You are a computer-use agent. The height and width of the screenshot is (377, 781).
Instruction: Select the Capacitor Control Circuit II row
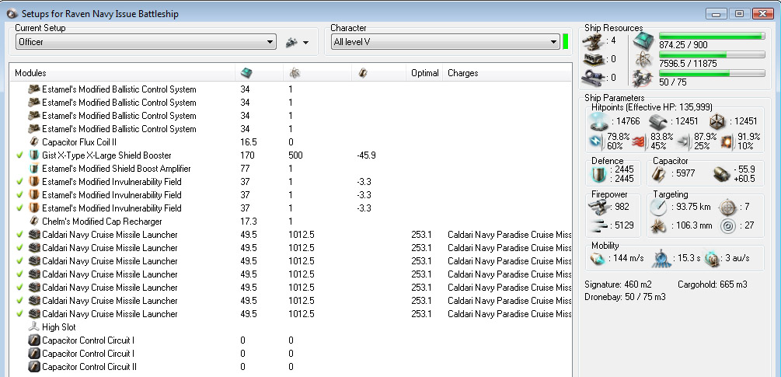[291, 367]
